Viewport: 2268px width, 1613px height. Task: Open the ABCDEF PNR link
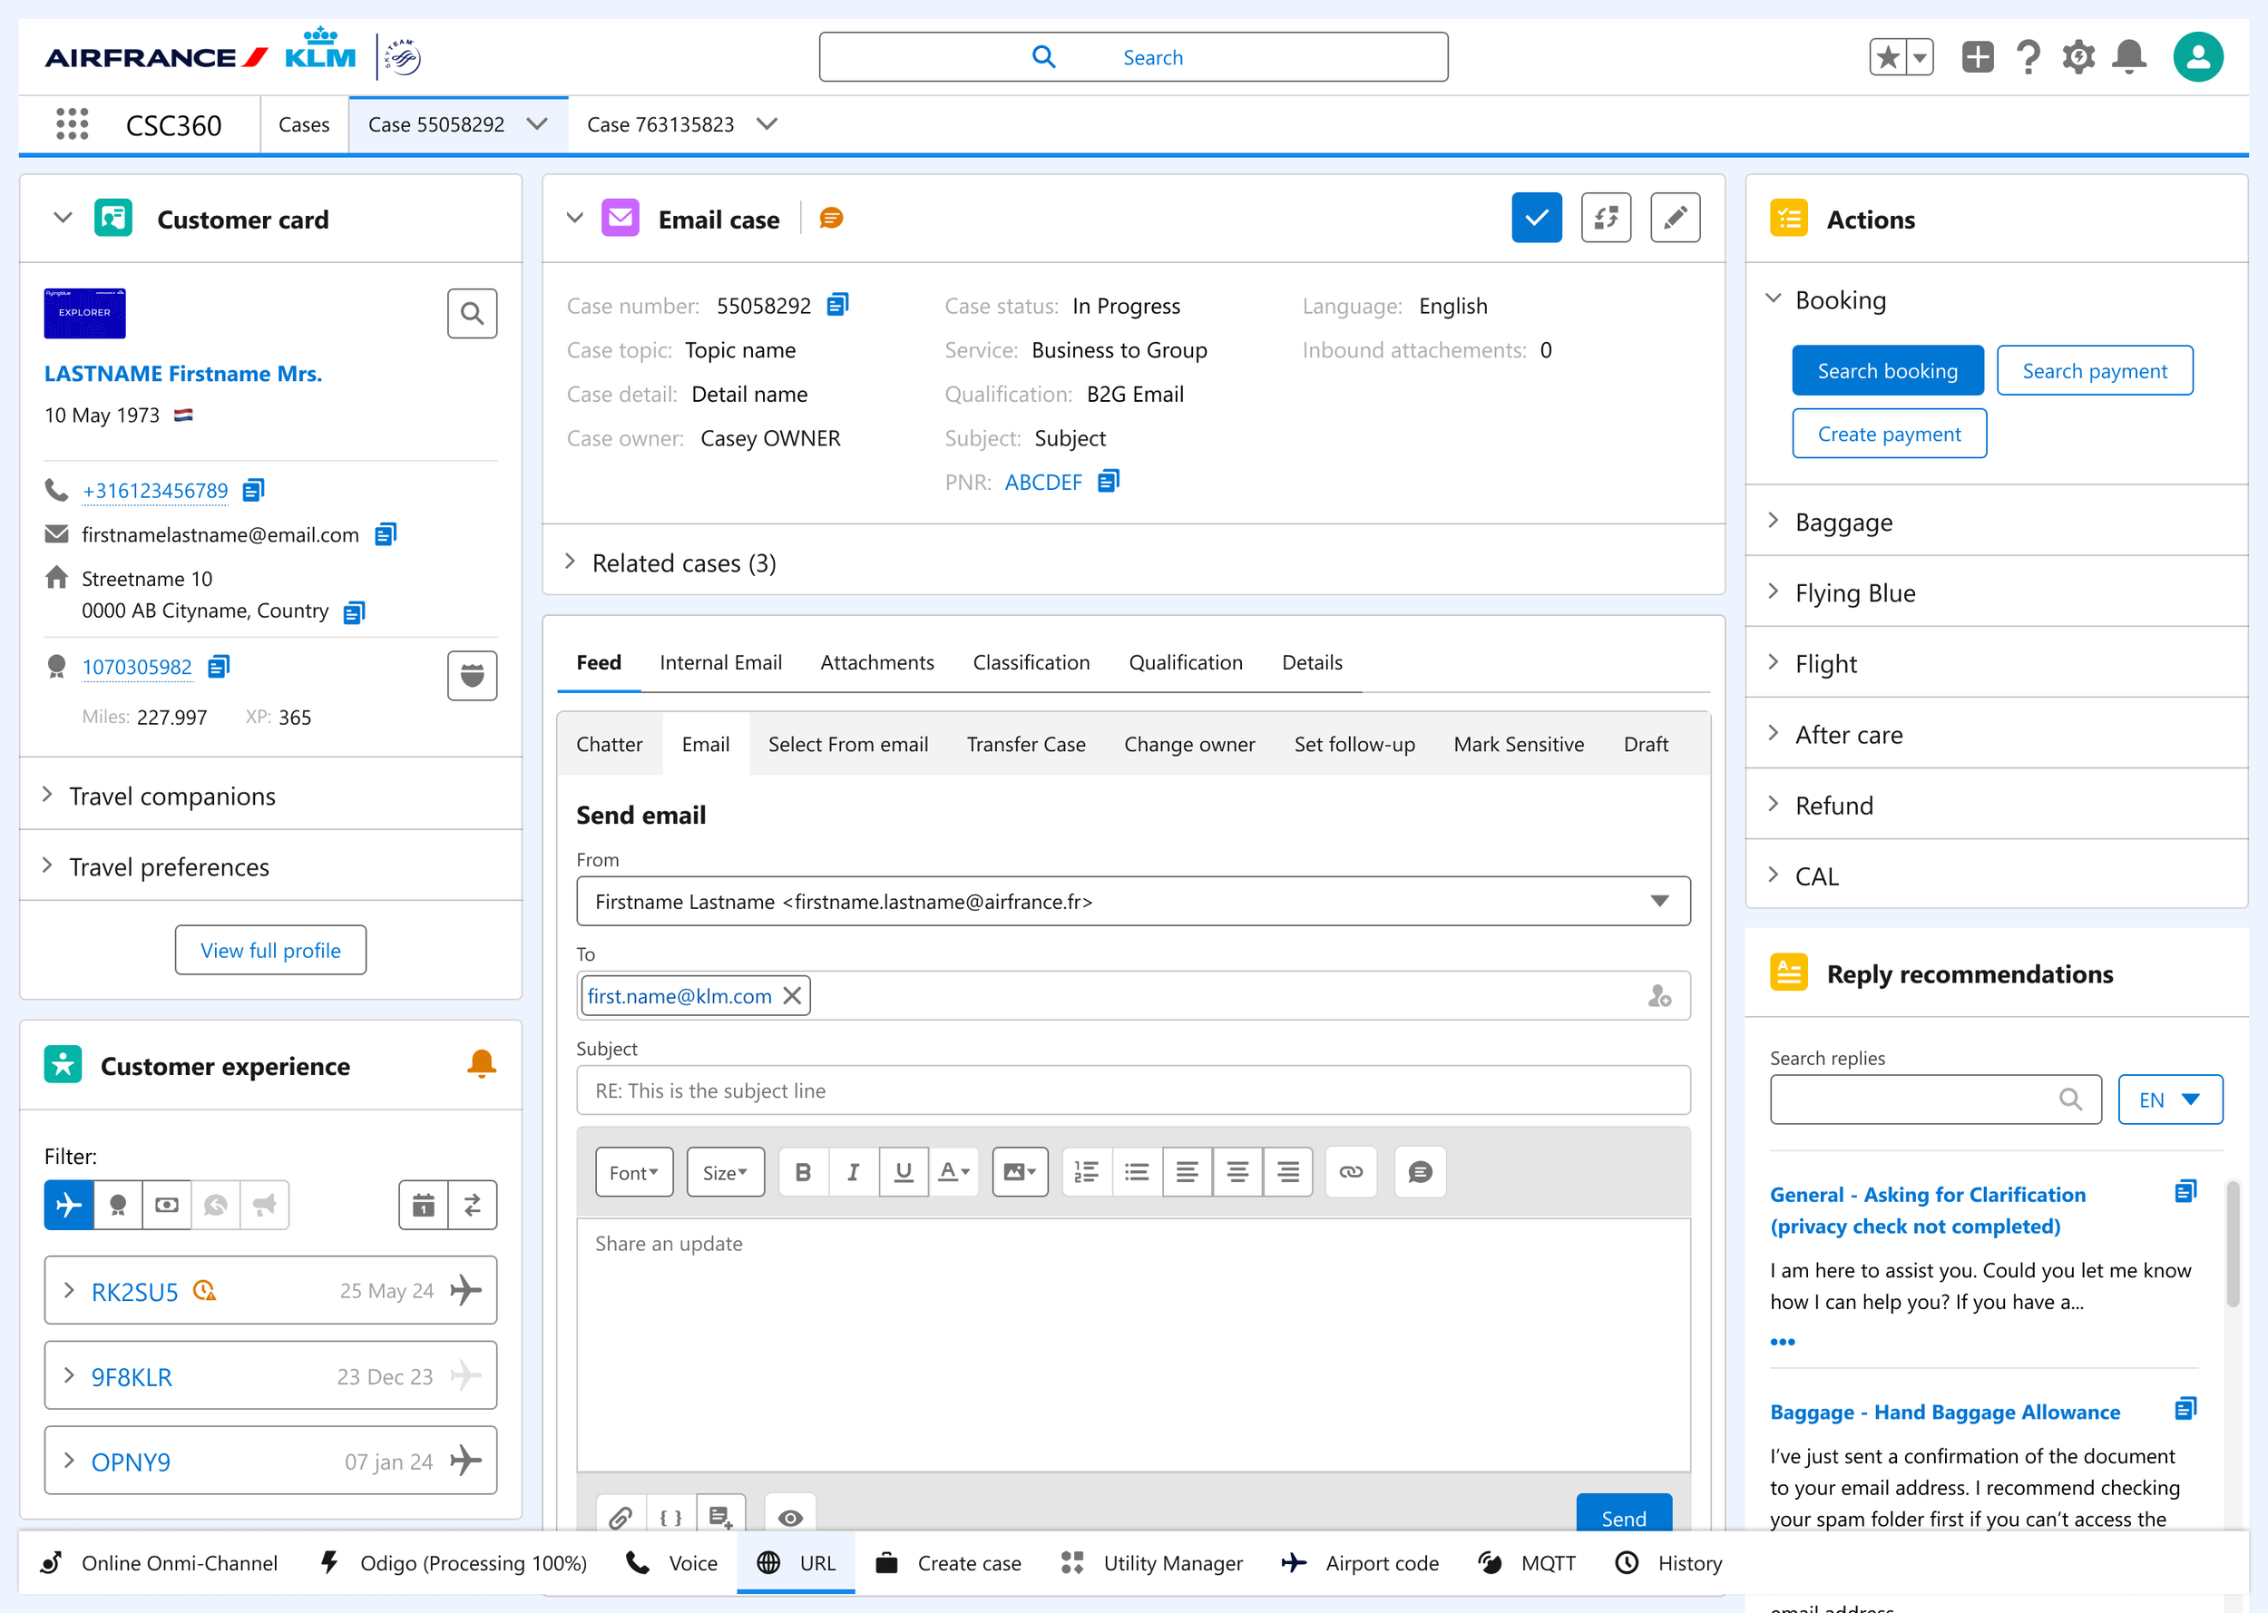click(x=1042, y=482)
